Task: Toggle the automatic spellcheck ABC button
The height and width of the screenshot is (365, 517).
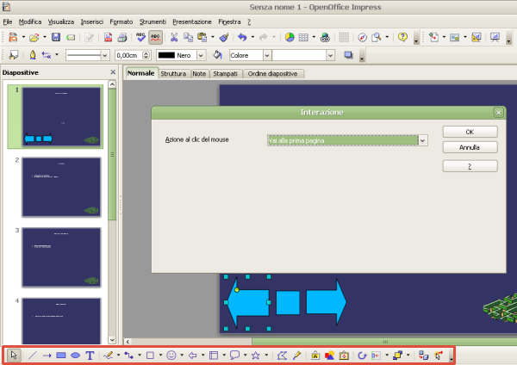Action: [x=155, y=37]
